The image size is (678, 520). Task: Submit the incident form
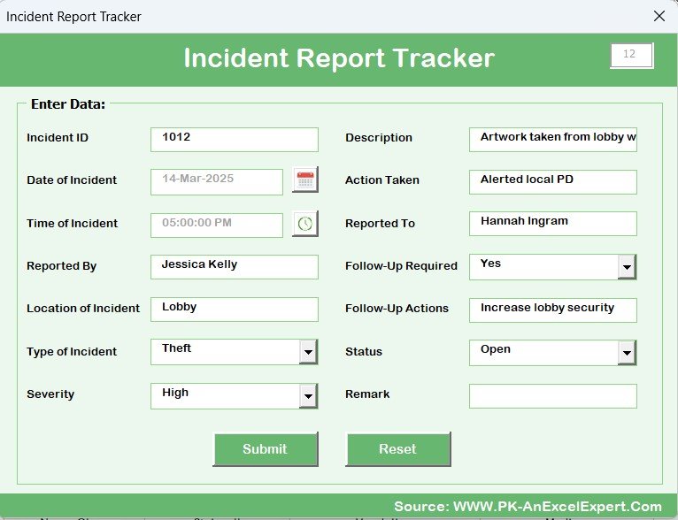(266, 449)
